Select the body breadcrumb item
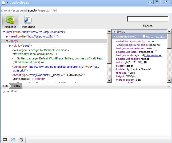The height and width of the screenshot is (143, 172). click(17, 86)
